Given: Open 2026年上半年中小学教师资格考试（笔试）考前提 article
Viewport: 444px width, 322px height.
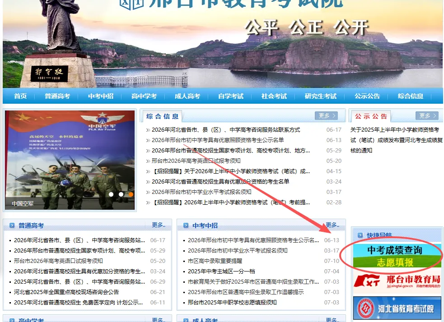Looking at the screenshot, I should coord(231,202).
